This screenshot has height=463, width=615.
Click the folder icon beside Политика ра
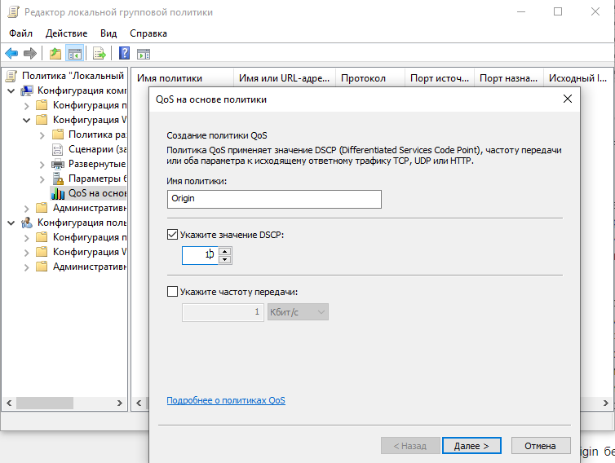[x=58, y=134]
